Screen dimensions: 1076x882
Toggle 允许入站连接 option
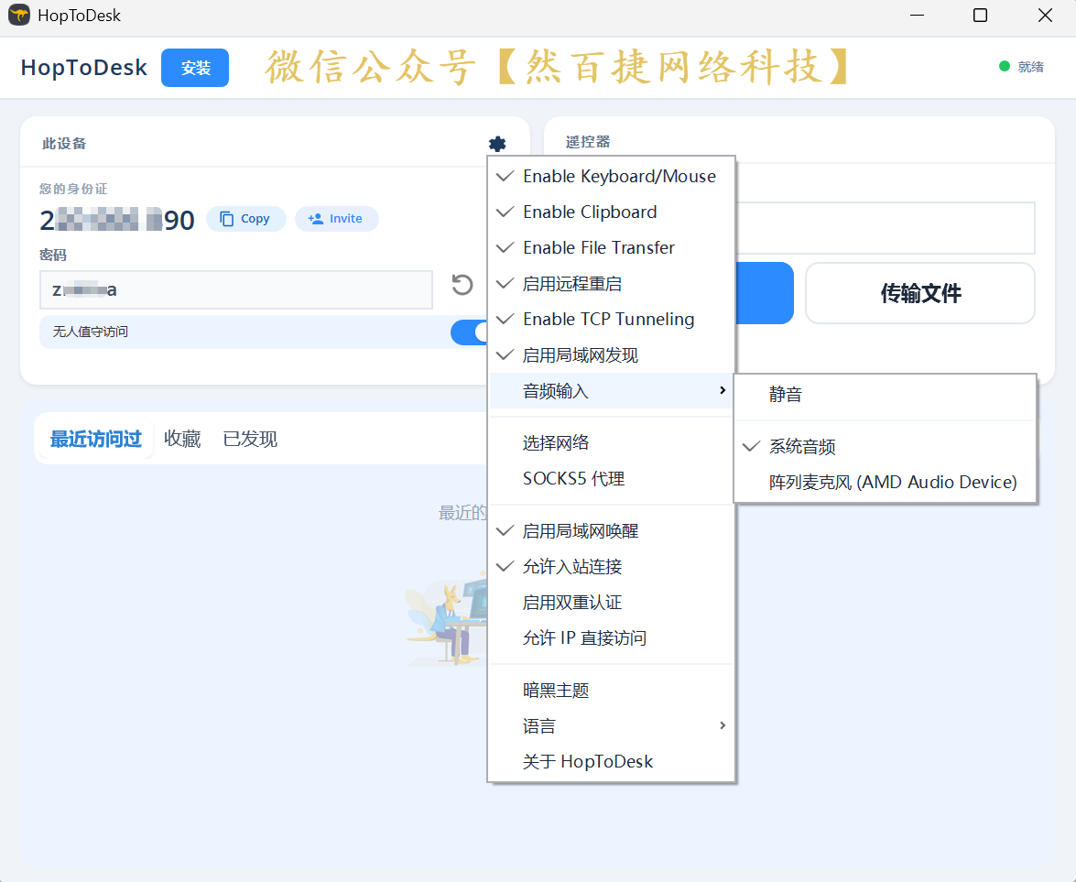(612, 566)
